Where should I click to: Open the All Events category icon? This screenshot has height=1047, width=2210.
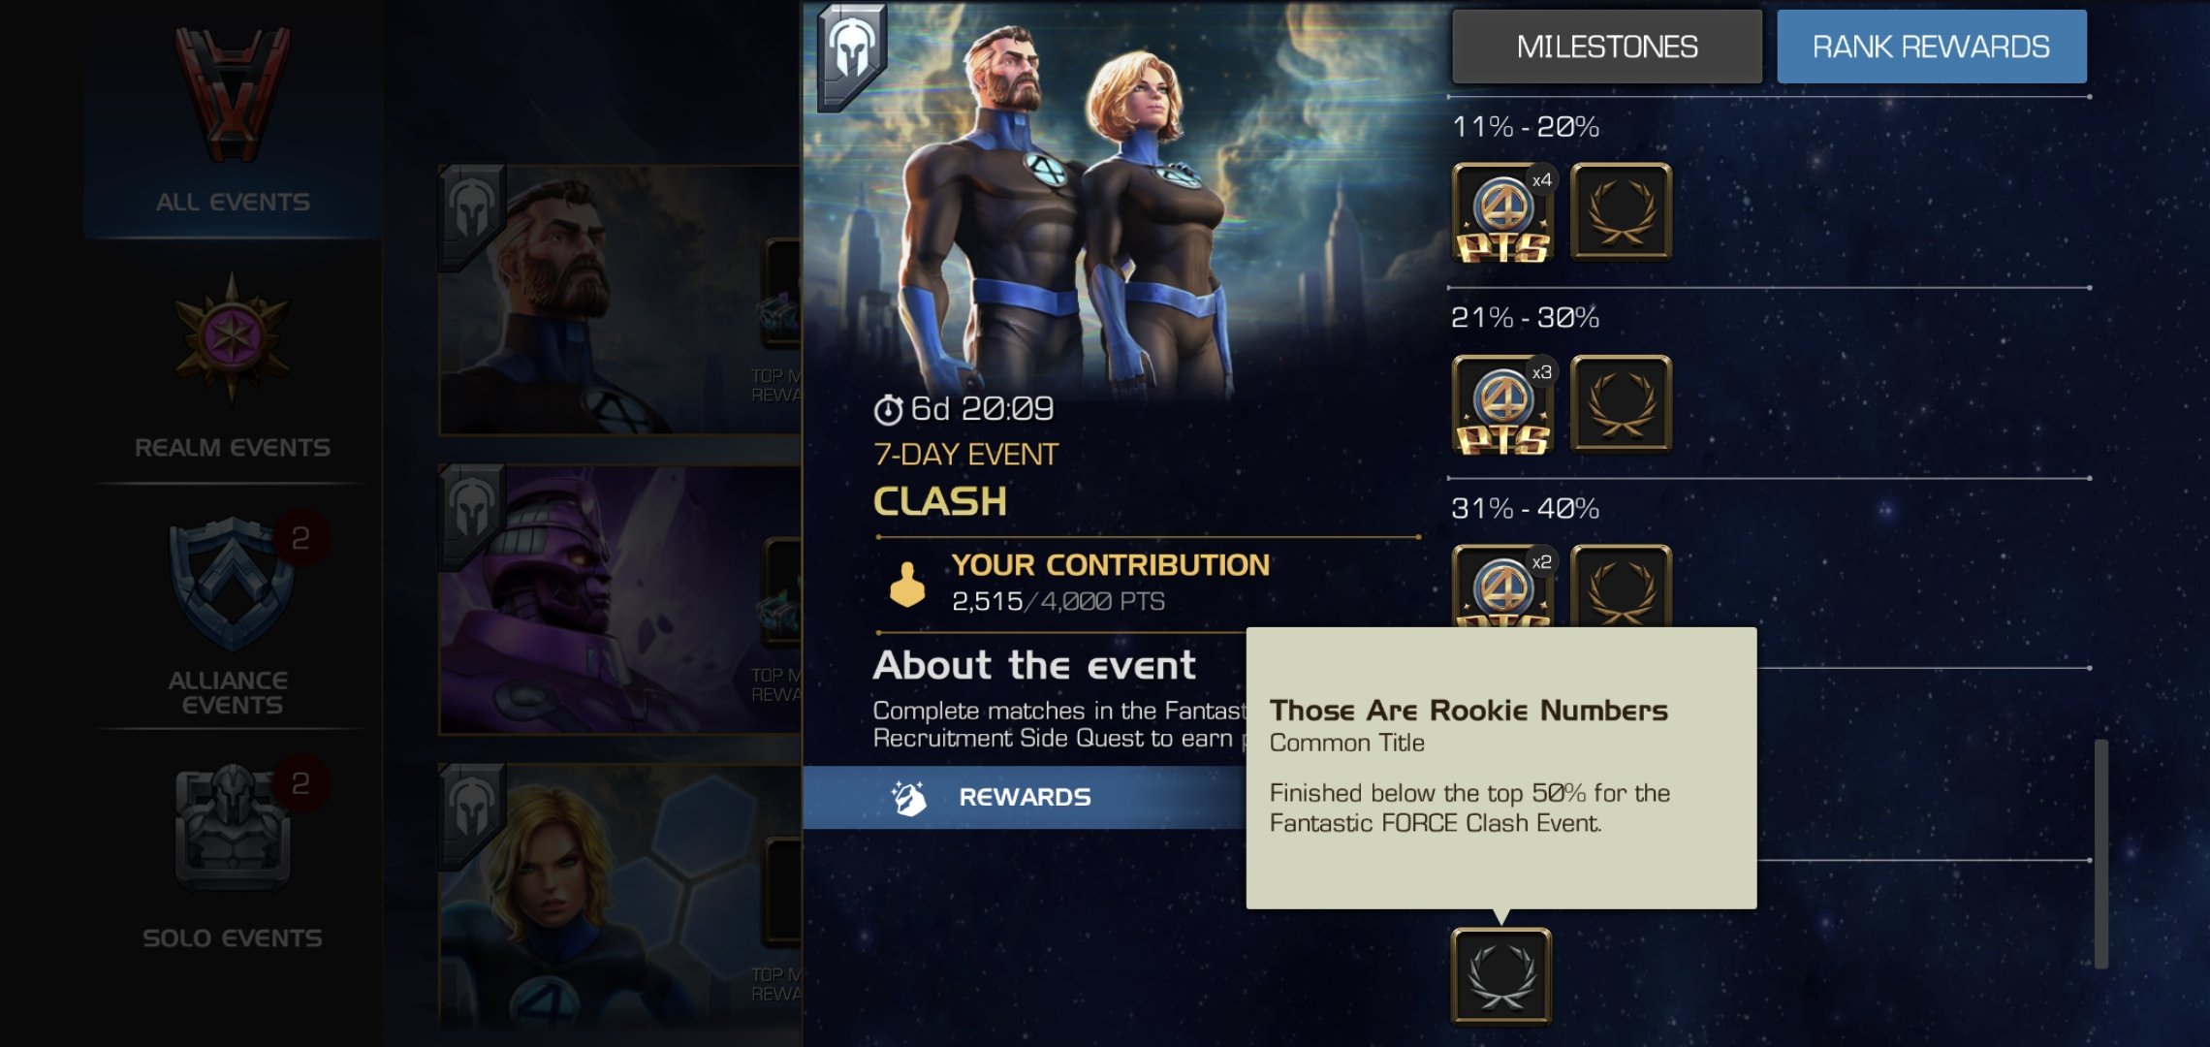(x=233, y=97)
